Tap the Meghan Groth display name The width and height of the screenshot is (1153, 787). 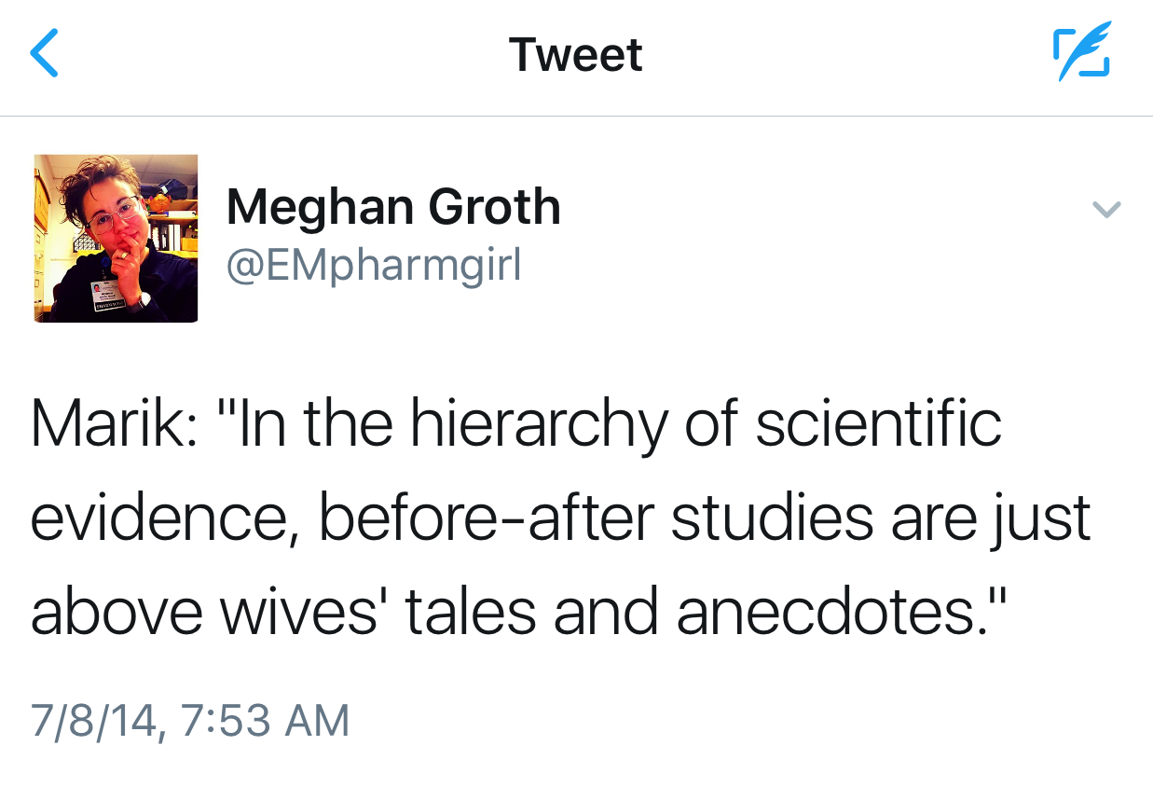click(393, 207)
